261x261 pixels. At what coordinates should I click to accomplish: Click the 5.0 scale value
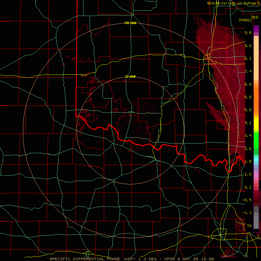[248, 110]
